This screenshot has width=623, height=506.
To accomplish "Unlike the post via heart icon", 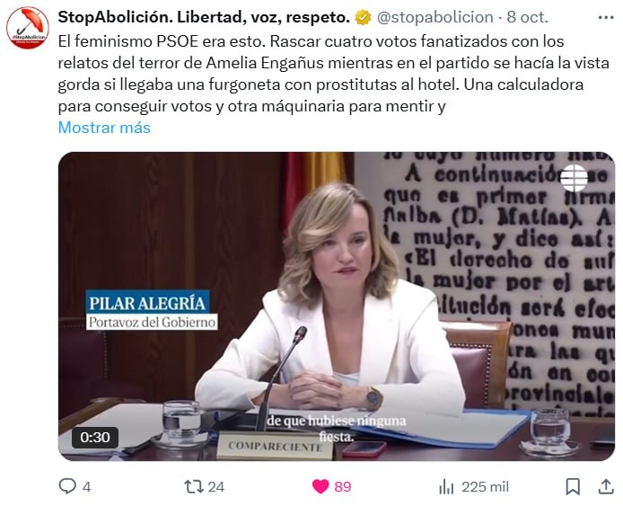I will pos(320,486).
